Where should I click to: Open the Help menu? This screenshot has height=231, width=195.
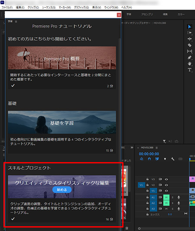pos(127,7)
